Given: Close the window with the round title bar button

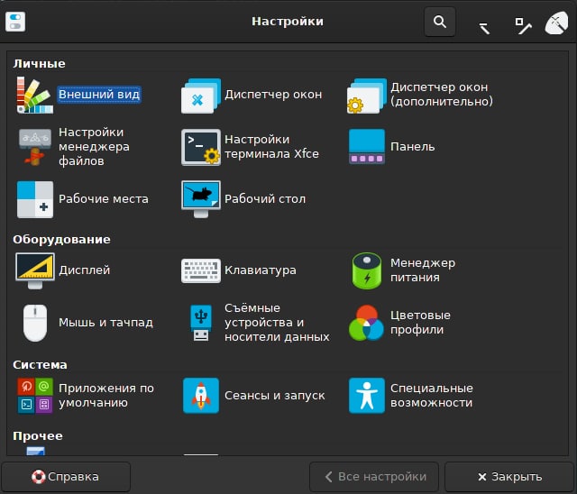Looking at the screenshot, I should tap(556, 23).
